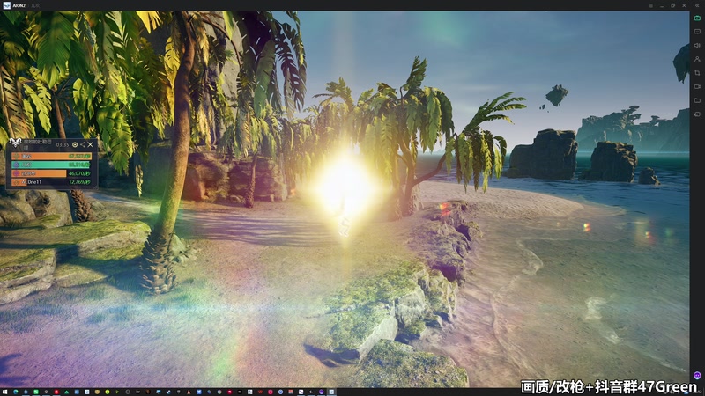
Task: Open Steam from the taskbar
Action: coord(168,392)
